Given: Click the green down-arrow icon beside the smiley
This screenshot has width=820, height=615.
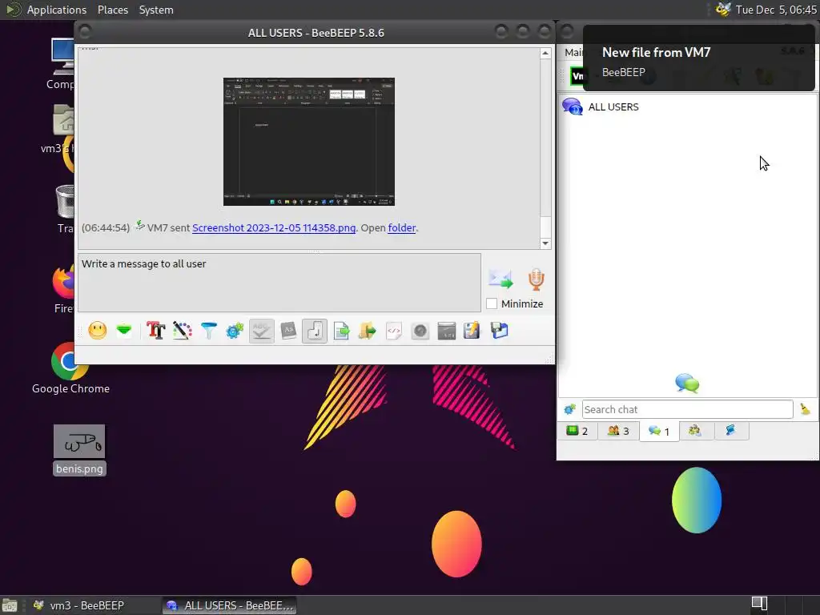Looking at the screenshot, I should tap(124, 331).
